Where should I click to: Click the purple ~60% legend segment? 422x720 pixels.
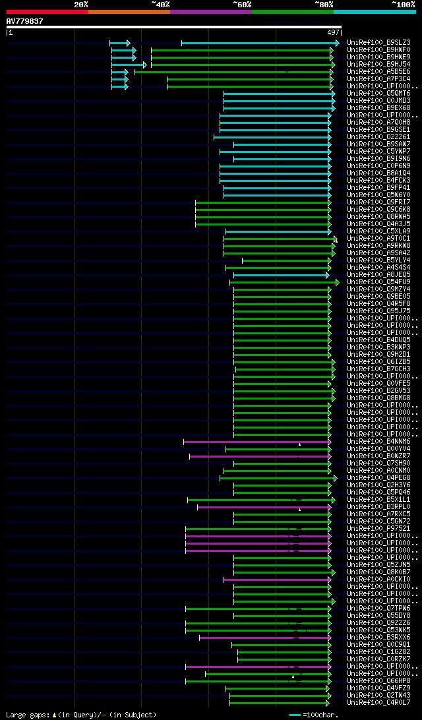[211, 11]
